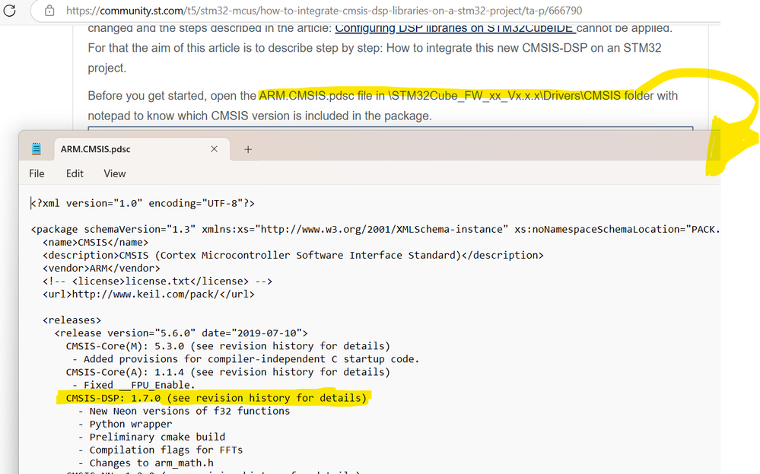Open the Edit menu in Notepad

(75, 173)
